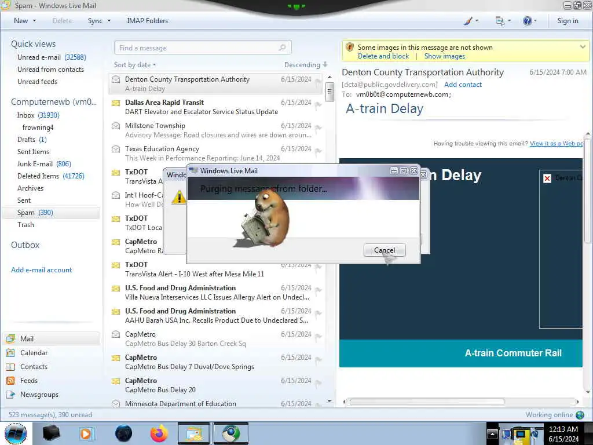Open the Trash folder

coord(25,224)
